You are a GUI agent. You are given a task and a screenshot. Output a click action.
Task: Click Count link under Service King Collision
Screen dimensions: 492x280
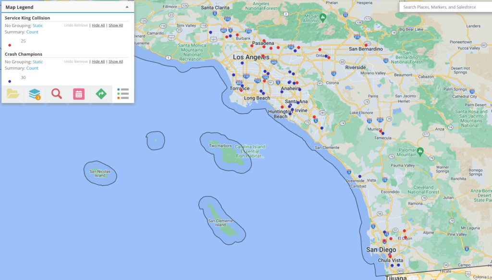point(32,32)
